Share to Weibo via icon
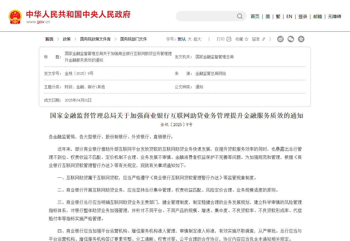350x241 pixels. click(x=280, y=39)
